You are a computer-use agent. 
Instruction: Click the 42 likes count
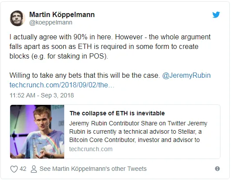tap(23, 169)
